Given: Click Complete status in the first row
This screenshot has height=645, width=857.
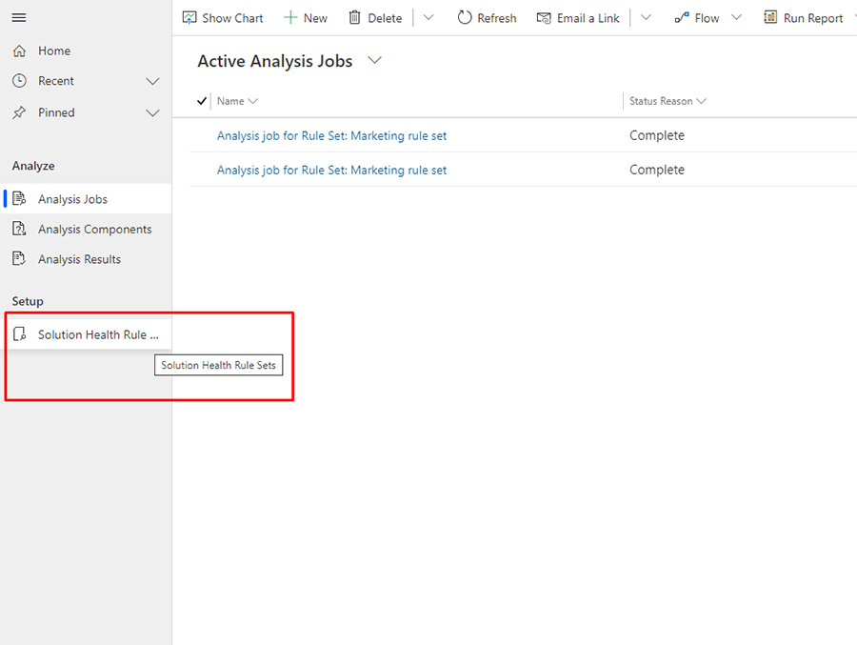Looking at the screenshot, I should click(656, 135).
